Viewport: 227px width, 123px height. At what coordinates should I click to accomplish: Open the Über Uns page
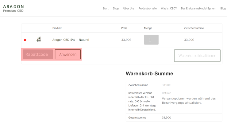(129, 8)
